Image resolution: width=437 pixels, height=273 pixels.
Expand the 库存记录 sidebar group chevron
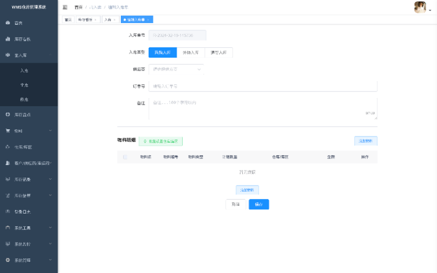coord(50,179)
